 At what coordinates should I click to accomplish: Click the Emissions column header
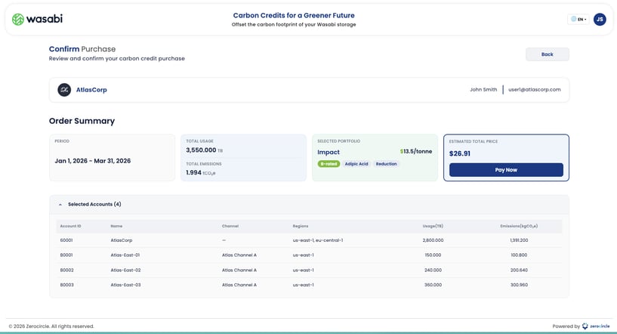tap(519, 226)
